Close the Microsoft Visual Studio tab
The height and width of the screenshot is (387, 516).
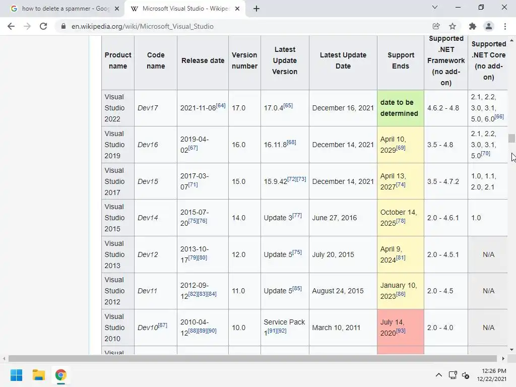pyautogui.click(x=237, y=9)
